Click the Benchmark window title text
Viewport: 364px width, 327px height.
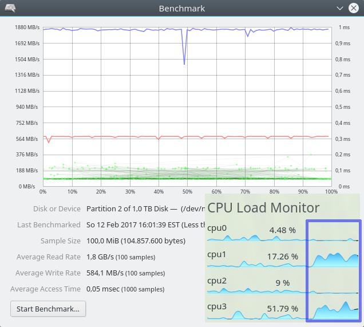coord(182,9)
